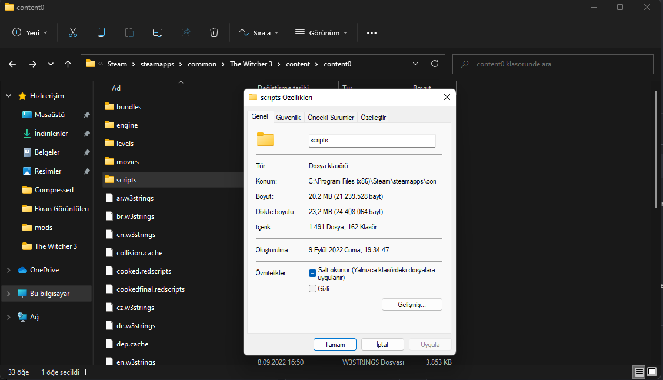Open the Sırala dropdown
The image size is (663, 380).
[x=259, y=32]
